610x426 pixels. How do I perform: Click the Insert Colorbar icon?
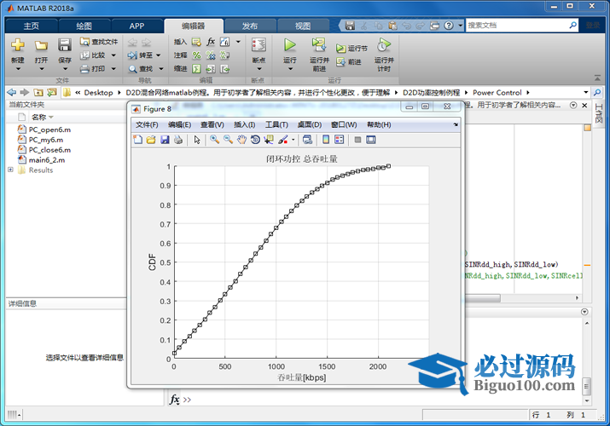(326, 140)
